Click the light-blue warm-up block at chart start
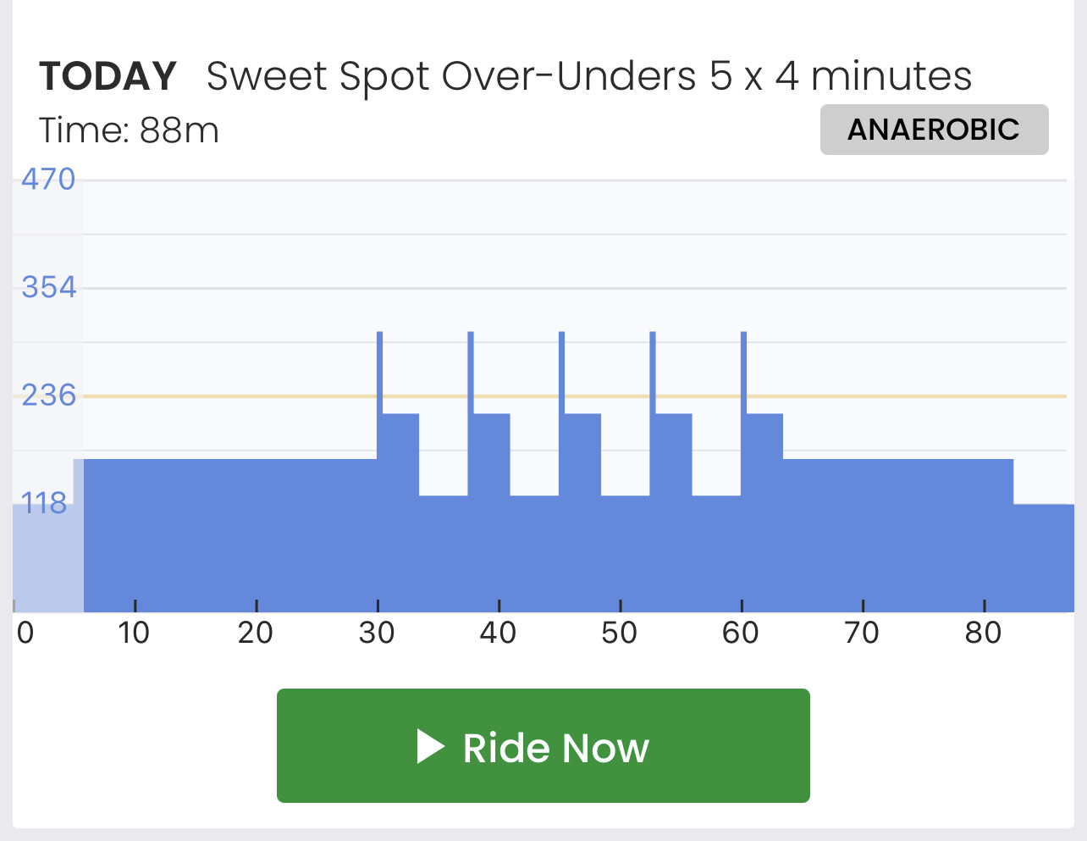1087x841 pixels. [x=48, y=557]
